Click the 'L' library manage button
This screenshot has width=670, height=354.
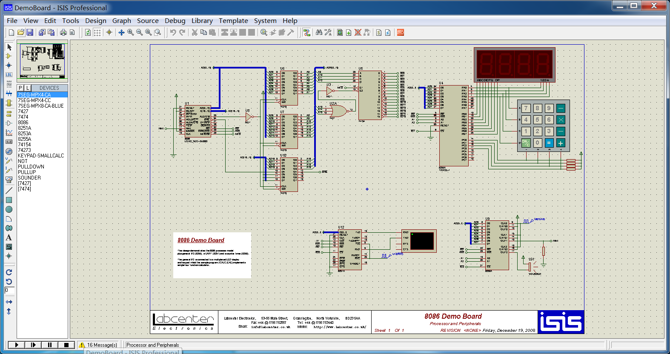(x=28, y=88)
